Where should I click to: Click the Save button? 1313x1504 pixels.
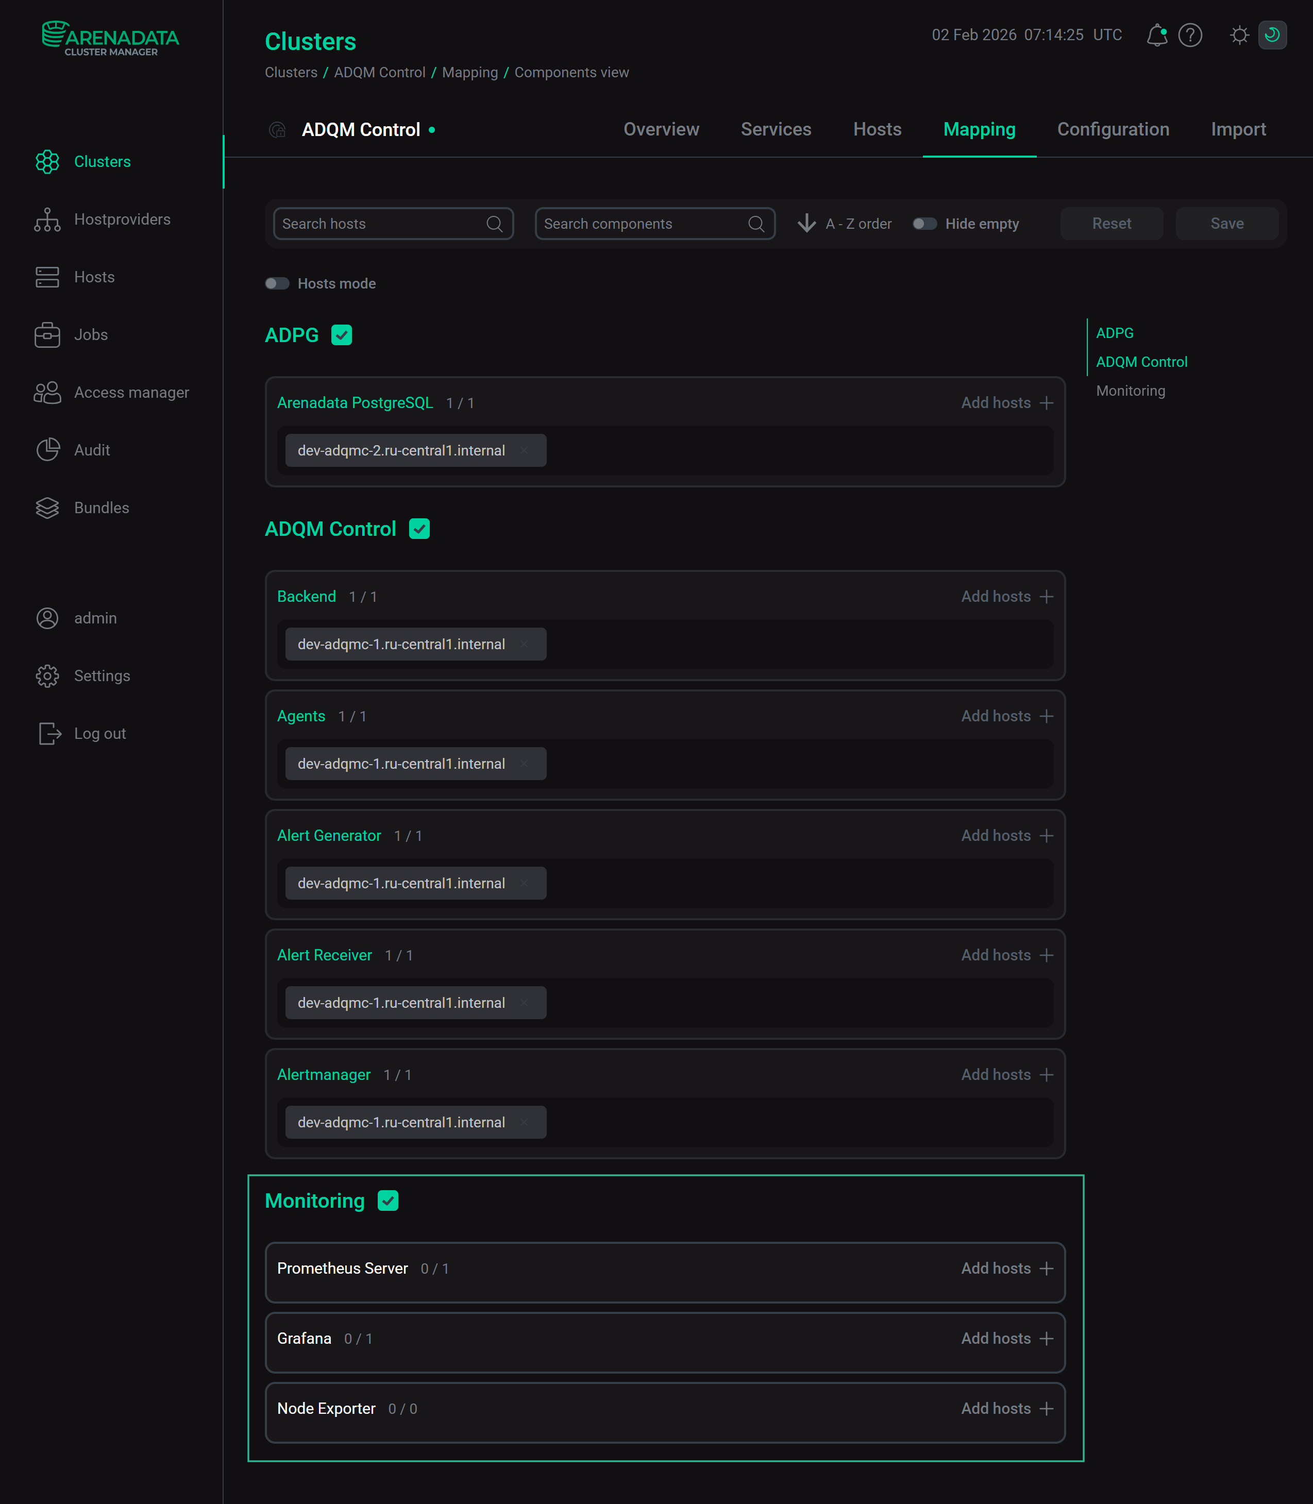1226,224
